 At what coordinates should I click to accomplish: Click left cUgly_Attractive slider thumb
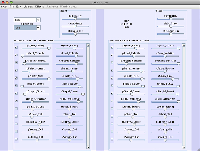tap(78, 102)
